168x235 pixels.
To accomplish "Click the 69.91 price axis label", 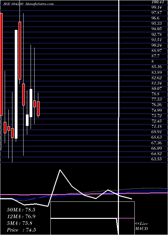I will (157, 132).
